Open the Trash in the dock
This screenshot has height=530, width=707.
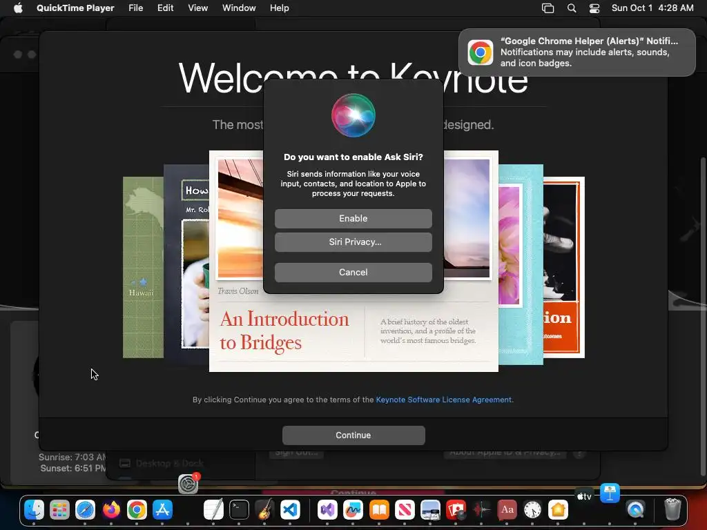click(672, 510)
